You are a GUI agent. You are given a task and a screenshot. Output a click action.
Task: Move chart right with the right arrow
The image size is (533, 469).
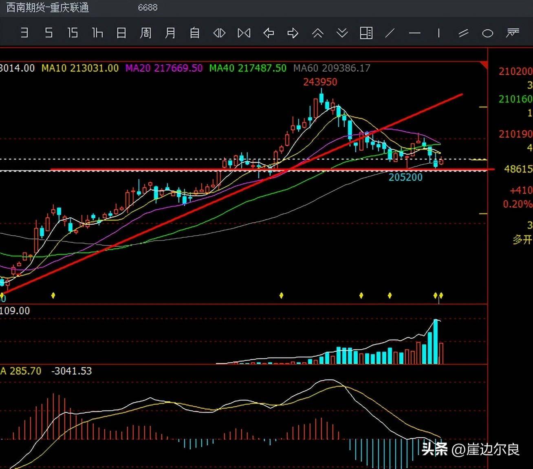(x=293, y=33)
